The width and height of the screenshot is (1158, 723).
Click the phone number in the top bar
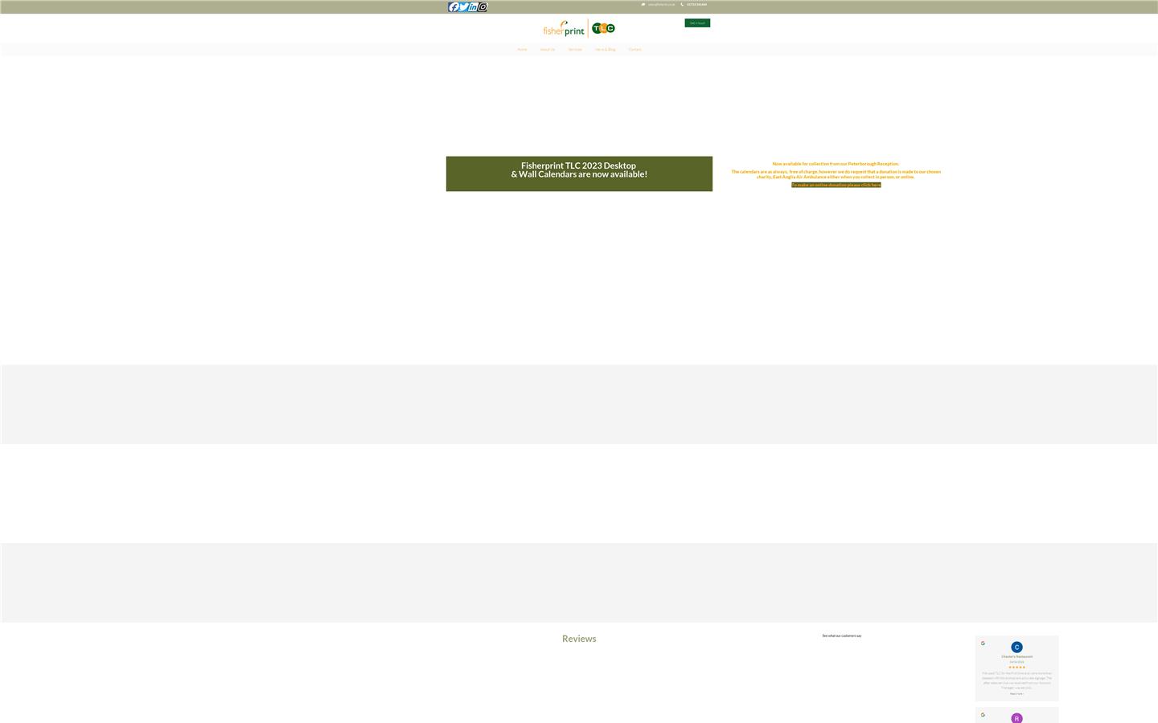(696, 4)
